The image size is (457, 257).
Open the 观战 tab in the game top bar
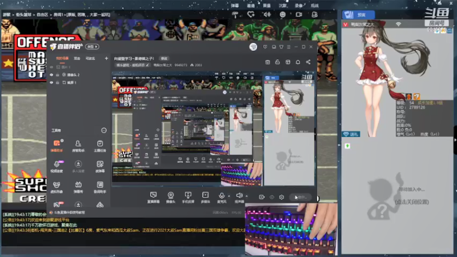(315, 6)
